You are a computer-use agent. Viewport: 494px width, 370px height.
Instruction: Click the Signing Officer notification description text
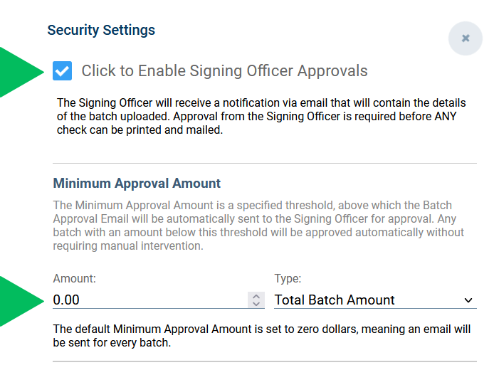coord(261,116)
